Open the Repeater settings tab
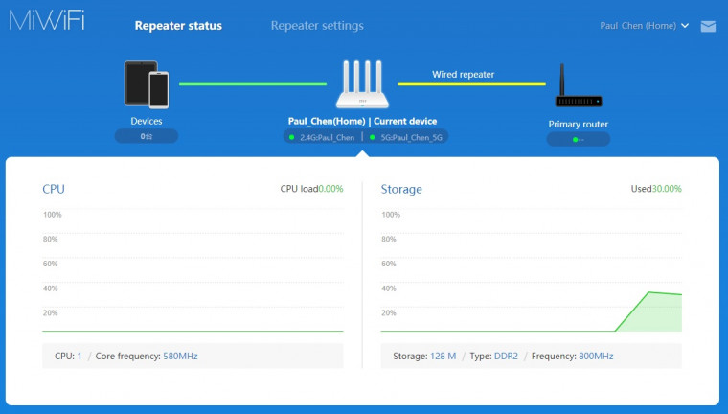Viewport: 728px width, 414px height. [317, 26]
